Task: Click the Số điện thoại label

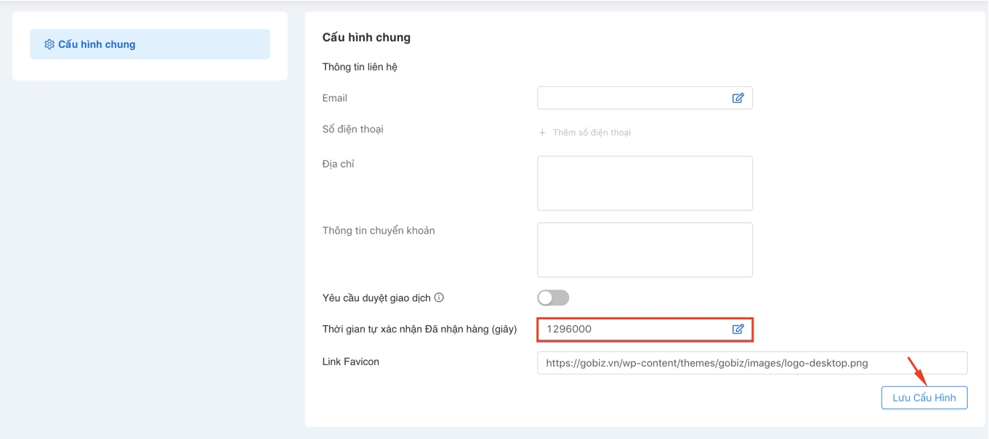Action: pyautogui.click(x=352, y=129)
